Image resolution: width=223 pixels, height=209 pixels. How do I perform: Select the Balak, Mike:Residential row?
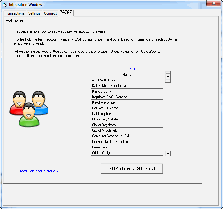click(127, 86)
